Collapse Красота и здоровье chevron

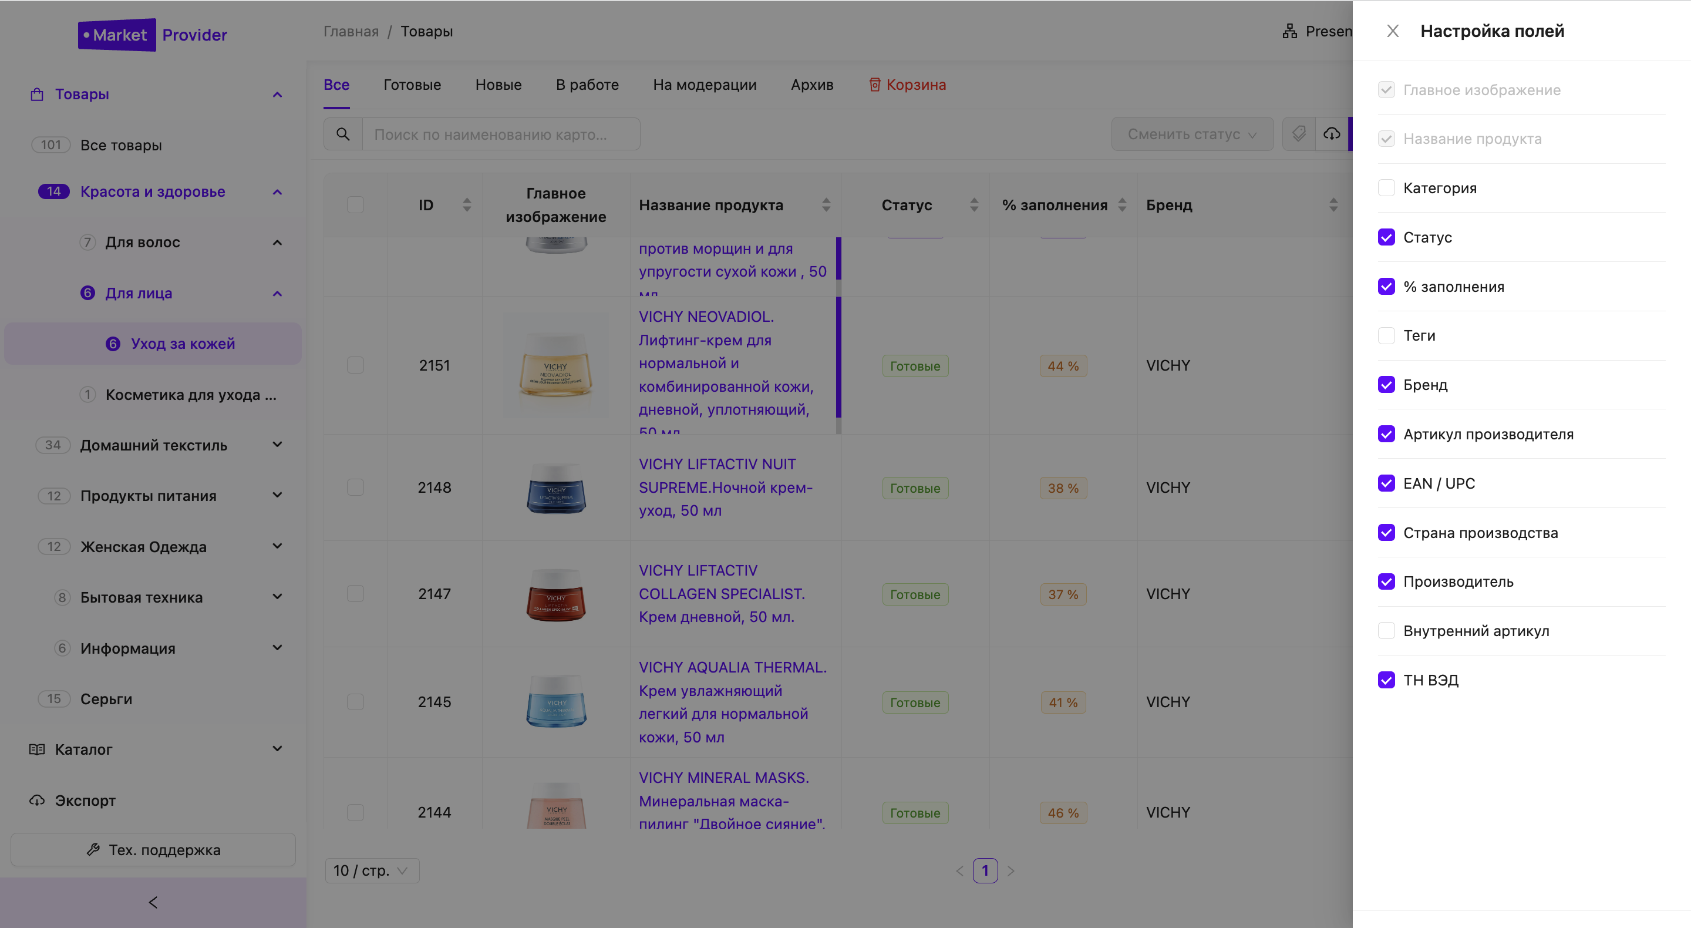pos(278,192)
